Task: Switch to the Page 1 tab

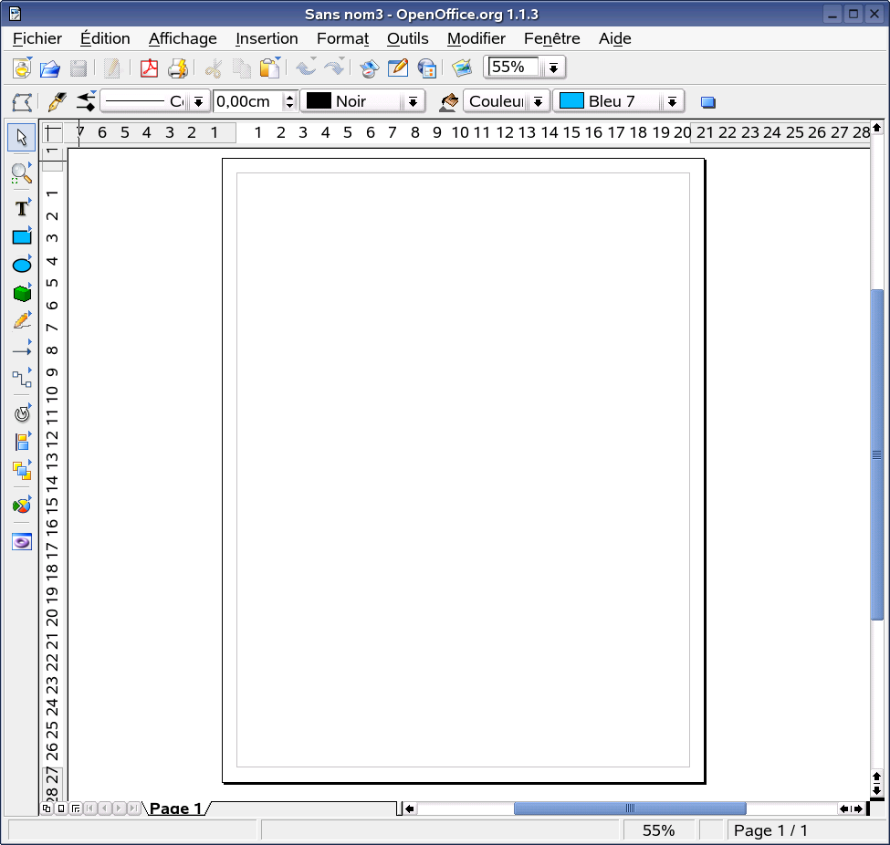Action: pyautogui.click(x=176, y=808)
